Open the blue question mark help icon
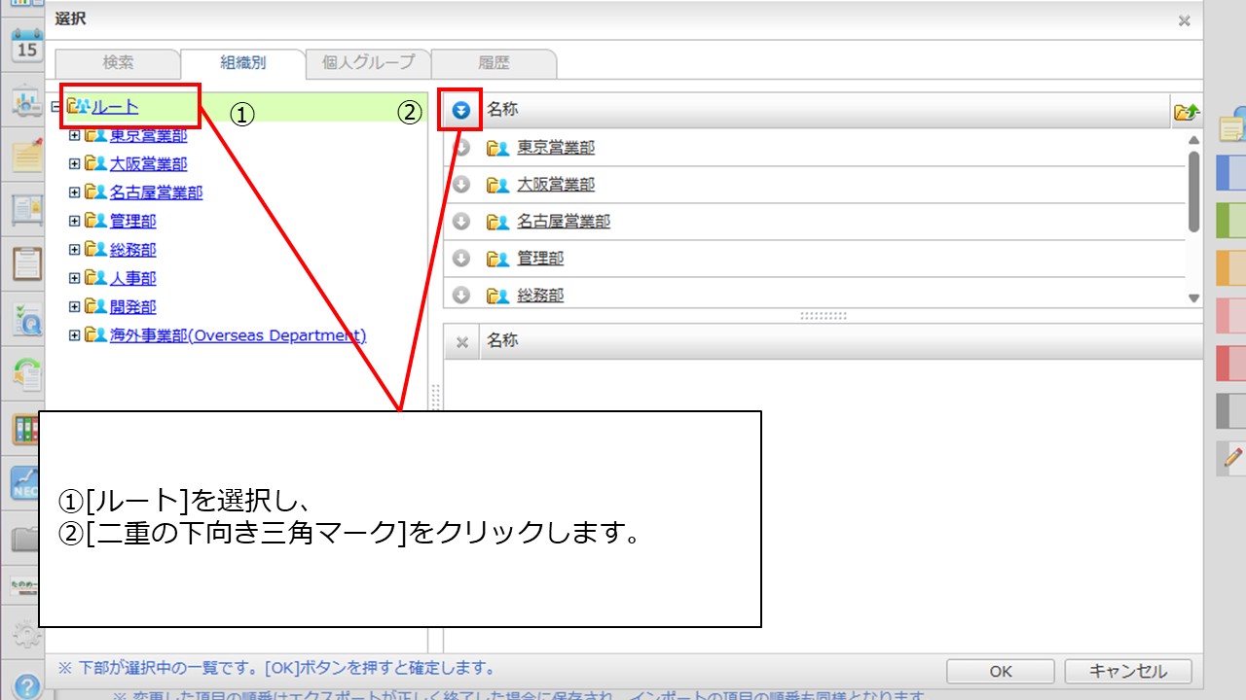This screenshot has height=700, width=1246. [27, 684]
